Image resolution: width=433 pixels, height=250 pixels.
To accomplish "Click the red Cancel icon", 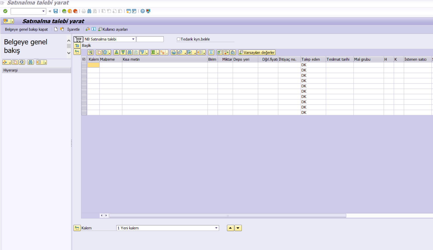I will click(75, 11).
